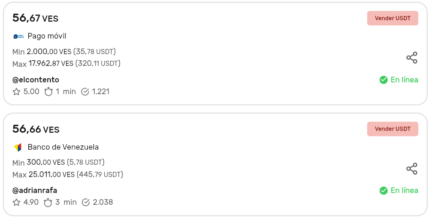The image size is (430, 217).
Task: Click the green online check for @elcontento
Action: 383,80
